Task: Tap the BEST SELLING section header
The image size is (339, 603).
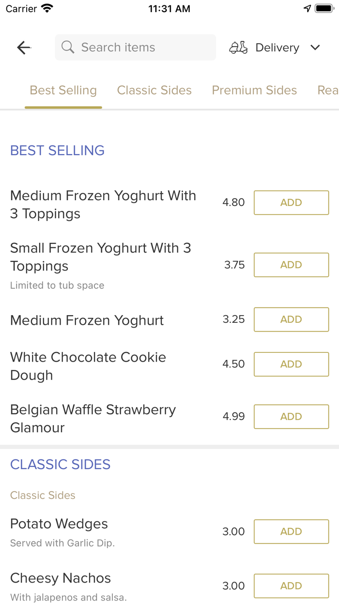Action: [x=57, y=151]
